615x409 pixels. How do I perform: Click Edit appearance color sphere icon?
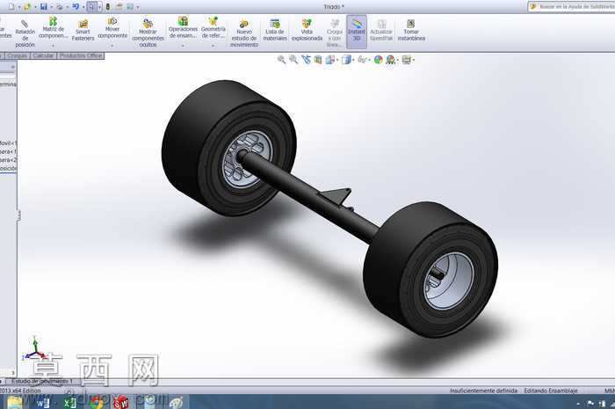tap(378, 60)
